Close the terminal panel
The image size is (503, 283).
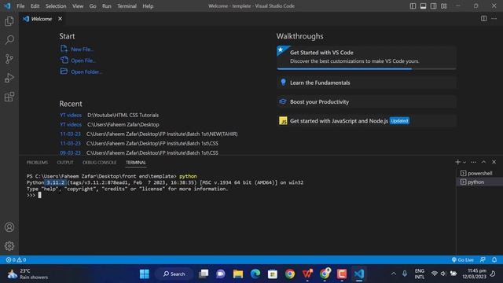pos(494,162)
